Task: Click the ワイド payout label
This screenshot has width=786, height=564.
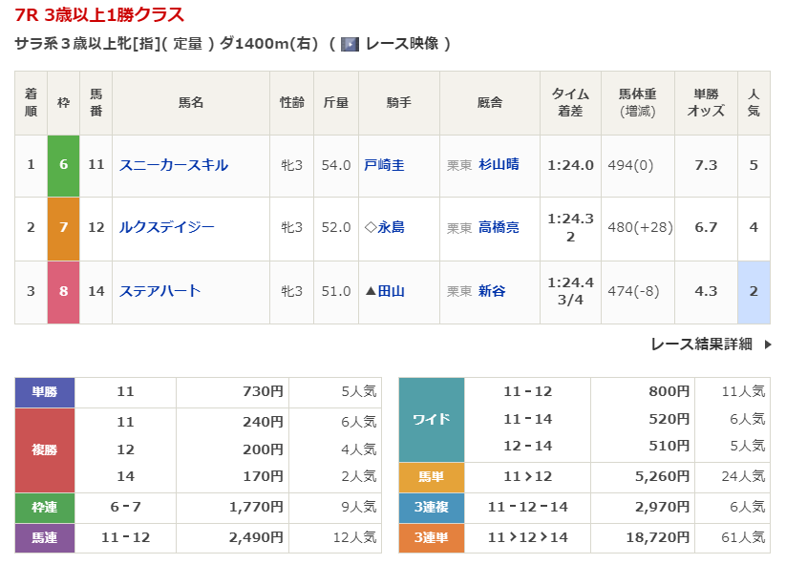Action: (x=431, y=419)
